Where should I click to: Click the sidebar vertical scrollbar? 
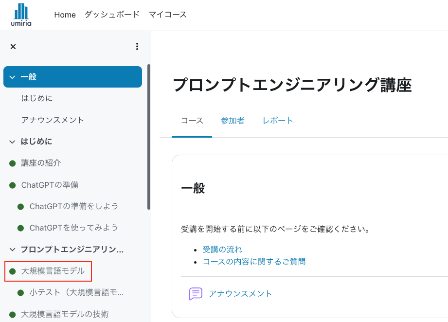149,136
